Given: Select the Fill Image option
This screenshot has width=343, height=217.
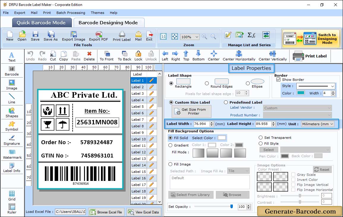Looking at the screenshot, I should pyautogui.click(x=170, y=164).
